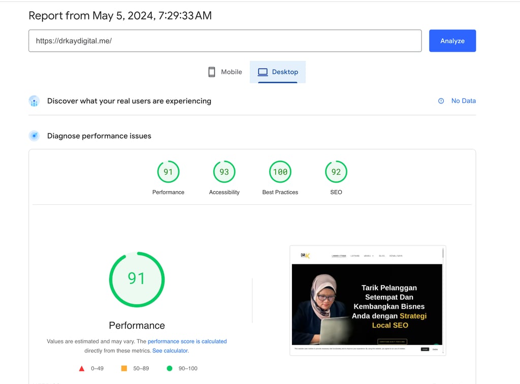This screenshot has height=384, width=520.
Task: Click the Analyze button
Action: coord(452,41)
